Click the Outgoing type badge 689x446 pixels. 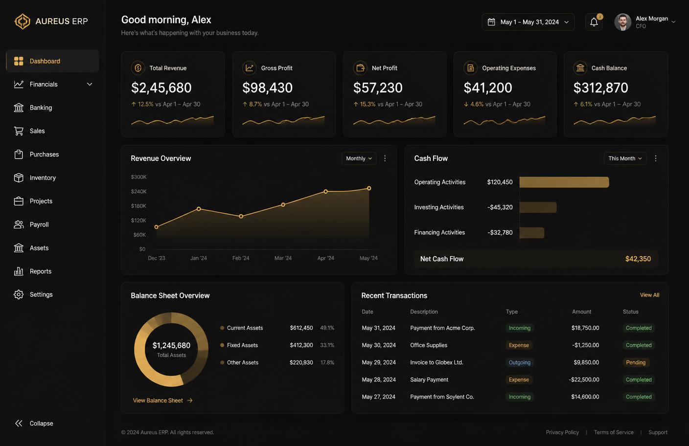[519, 362]
